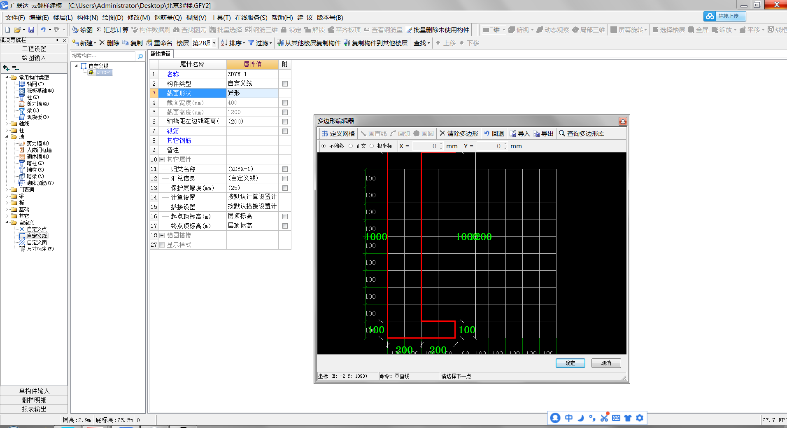Click the IME 中 language icon
Viewport: 787px width, 428px height.
(569, 418)
